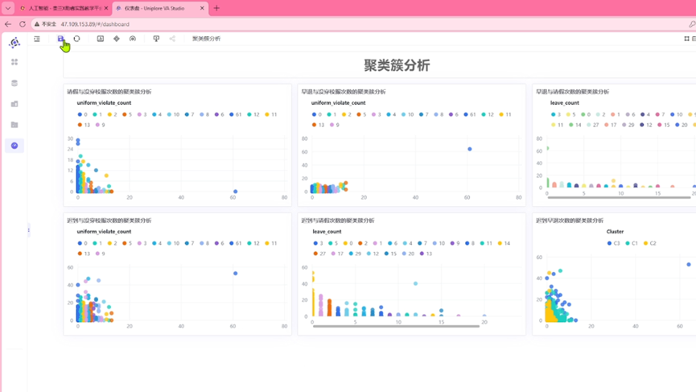This screenshot has width=696, height=392.
Task: Toggle legend 27 in 早退与请假 chart
Action: [x=592, y=125]
